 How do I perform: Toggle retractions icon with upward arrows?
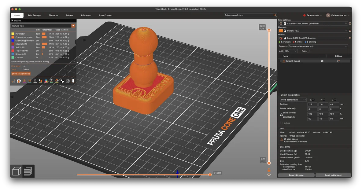(24, 81)
